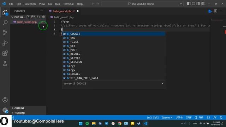Open the Run and Debug view
226x127 pixels.
point(5,43)
